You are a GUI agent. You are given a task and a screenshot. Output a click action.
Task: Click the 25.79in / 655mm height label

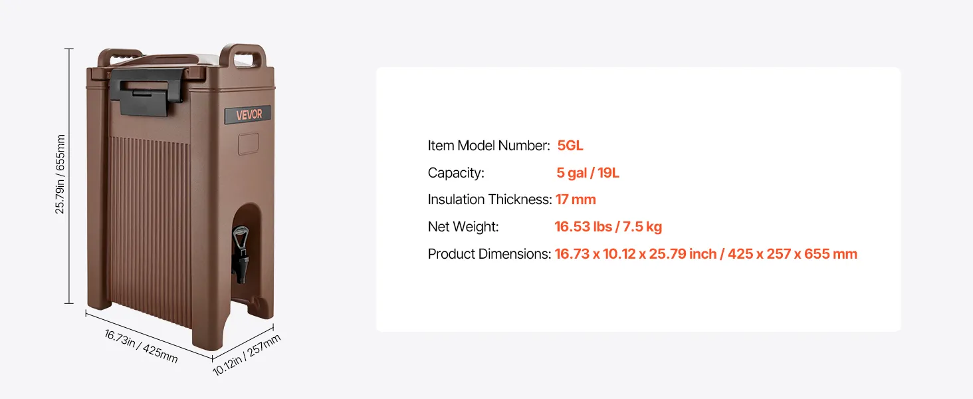coord(60,174)
